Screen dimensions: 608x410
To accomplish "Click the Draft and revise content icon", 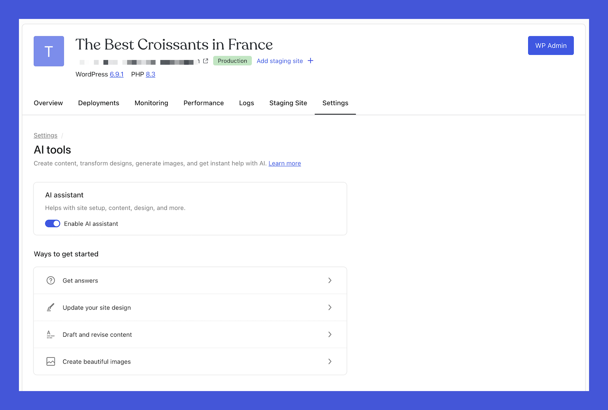I will click(x=51, y=334).
